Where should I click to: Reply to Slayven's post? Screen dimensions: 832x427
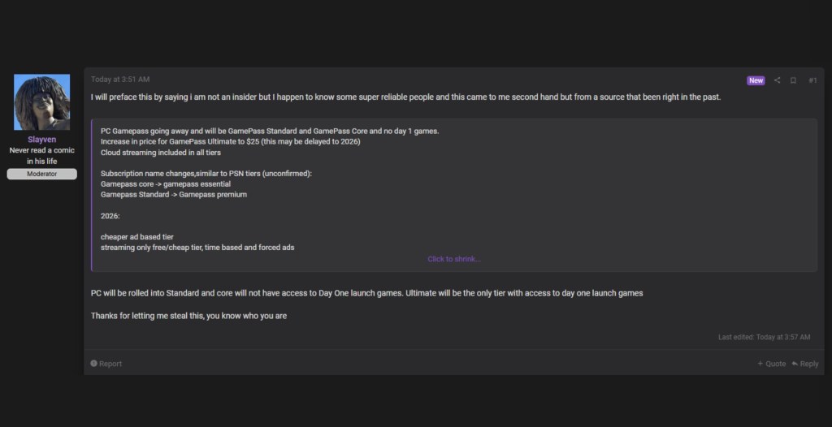(x=805, y=364)
